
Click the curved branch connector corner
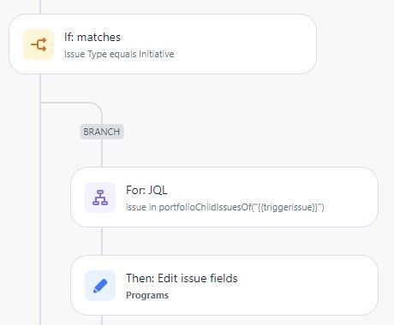point(94,106)
